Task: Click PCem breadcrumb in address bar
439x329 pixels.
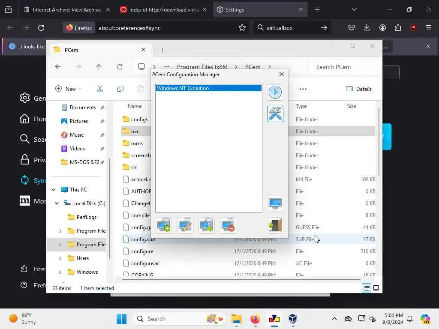Action: [253, 67]
